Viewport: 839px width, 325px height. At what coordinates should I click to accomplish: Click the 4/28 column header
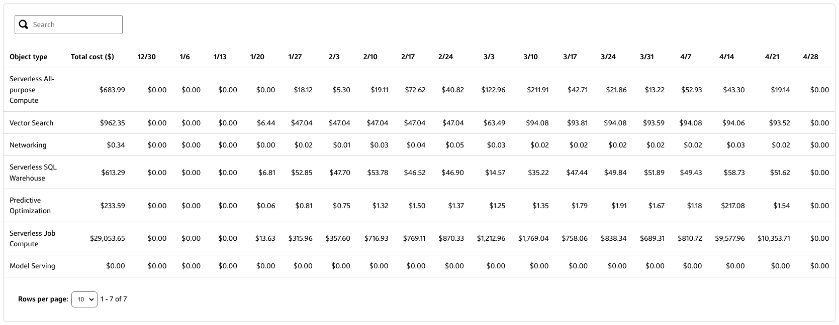[x=811, y=57]
